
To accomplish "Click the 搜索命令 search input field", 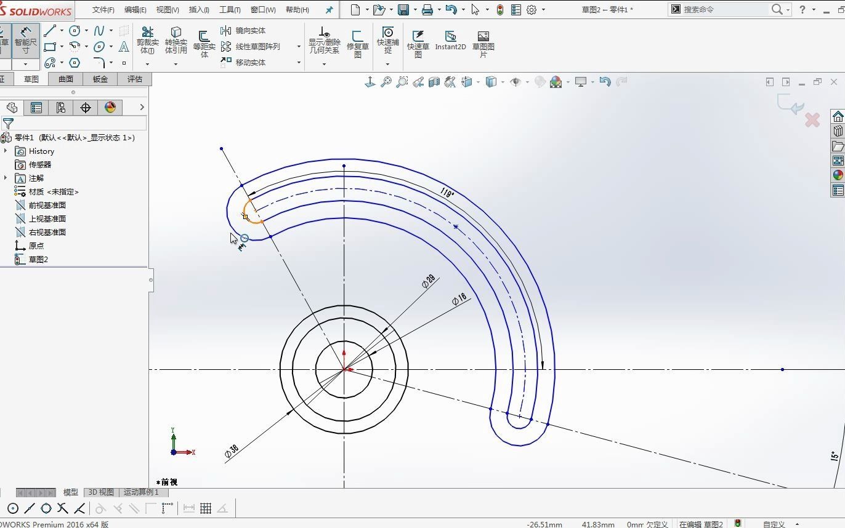I will tap(725, 9).
